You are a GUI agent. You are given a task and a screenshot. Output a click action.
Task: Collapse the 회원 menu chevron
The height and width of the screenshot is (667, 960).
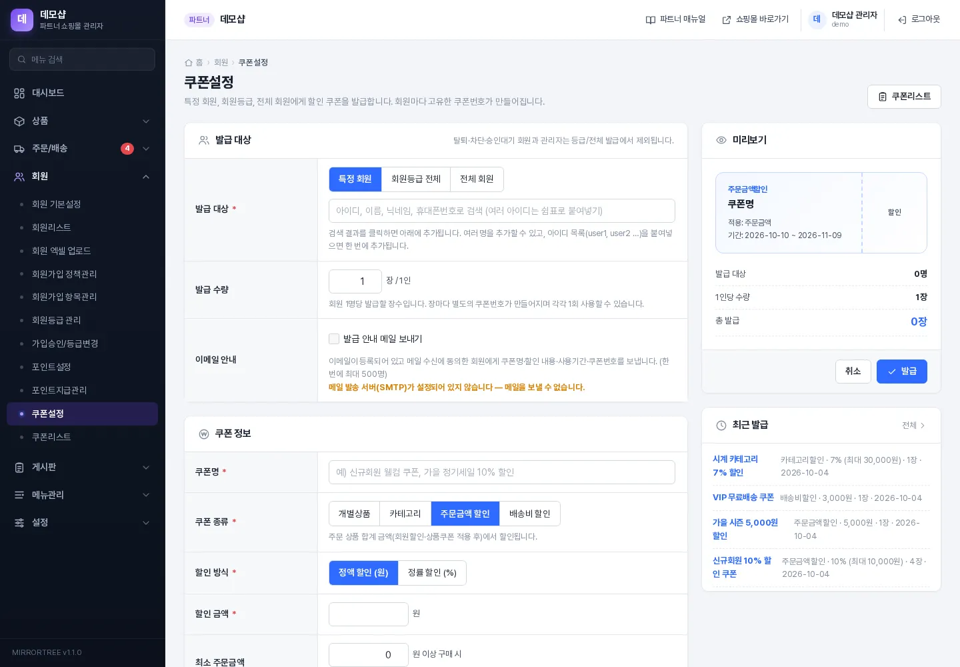tap(146, 177)
